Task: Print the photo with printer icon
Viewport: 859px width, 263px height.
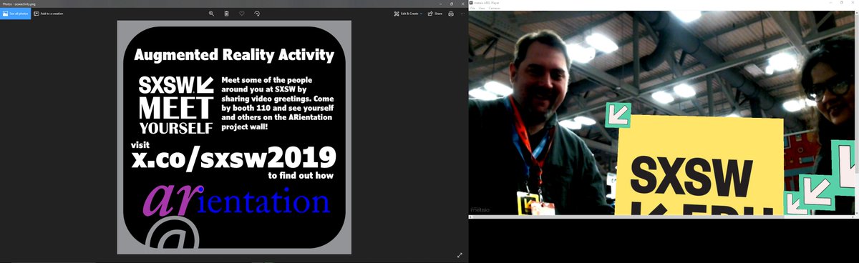Action: [x=451, y=14]
